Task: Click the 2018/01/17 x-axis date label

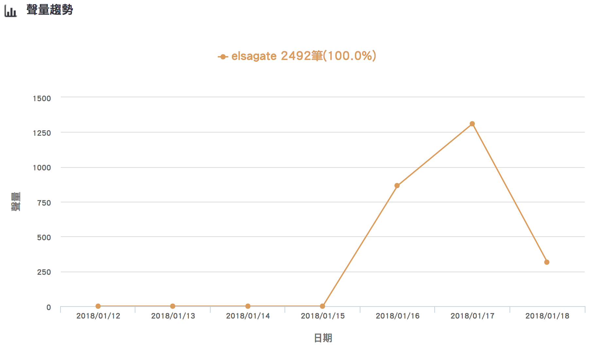Action: point(473,316)
